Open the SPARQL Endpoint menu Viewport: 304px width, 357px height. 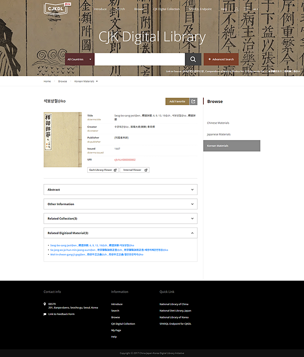click(x=200, y=9)
